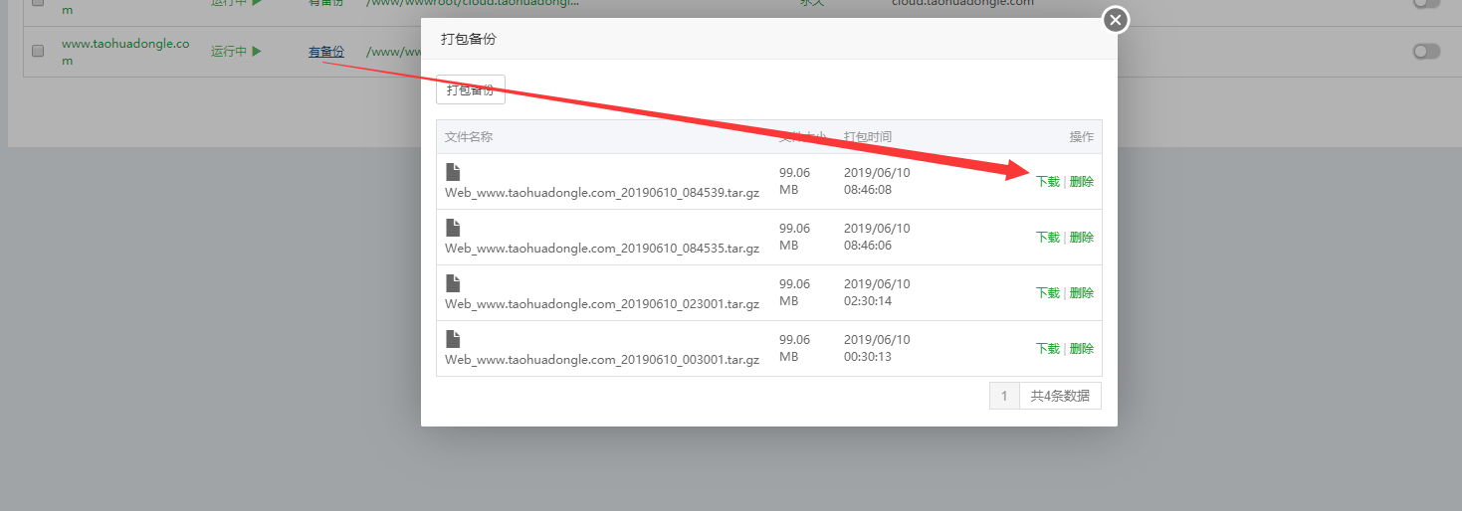Click backup time 2019/06/10 02:30:14
This screenshot has height=511, width=1462.
coord(877,292)
